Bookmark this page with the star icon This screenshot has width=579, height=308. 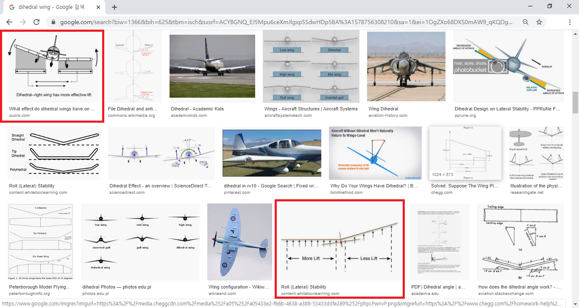pos(539,22)
